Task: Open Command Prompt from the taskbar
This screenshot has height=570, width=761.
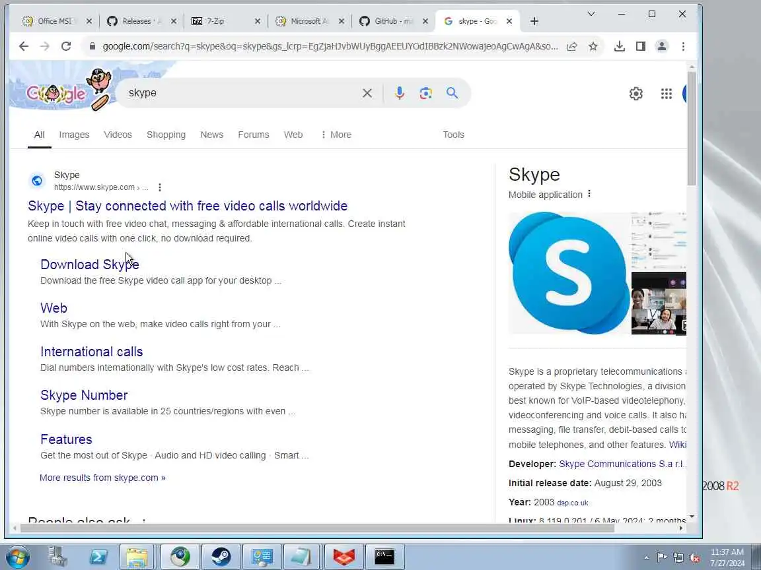Action: click(x=384, y=557)
